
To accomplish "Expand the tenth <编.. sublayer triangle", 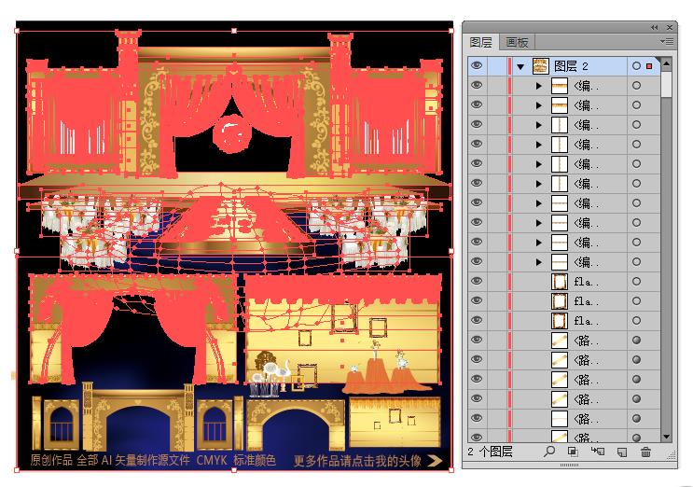I will click(538, 261).
